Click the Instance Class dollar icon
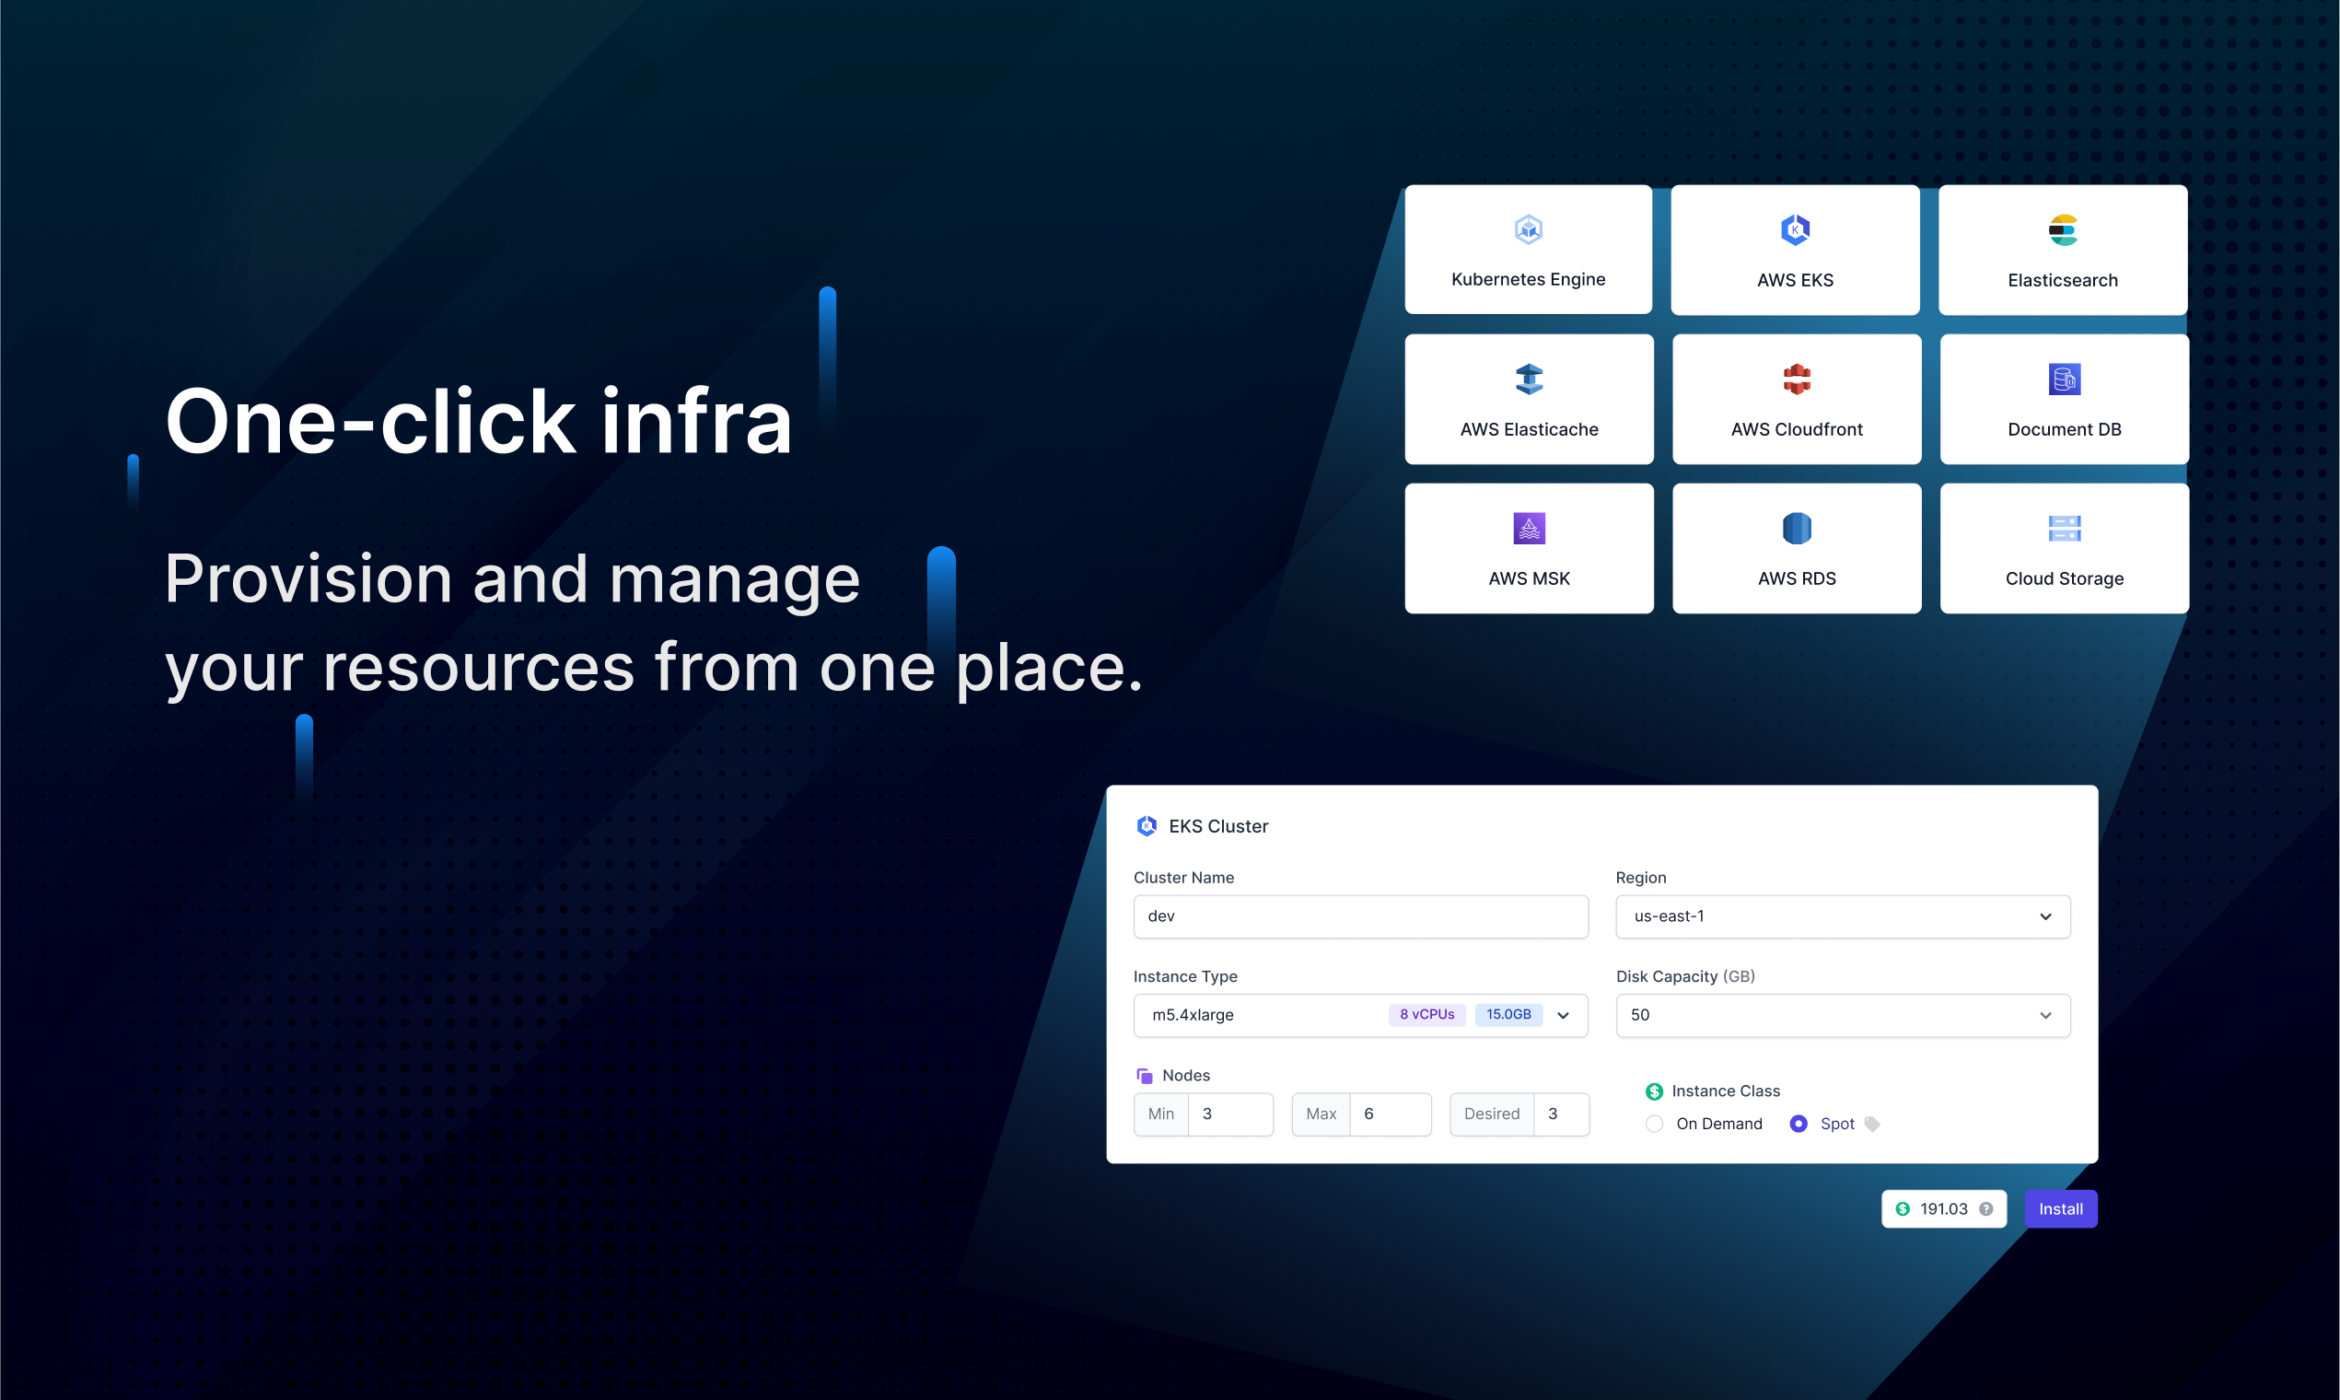The width and height of the screenshot is (2340, 1400). coord(1654,1091)
